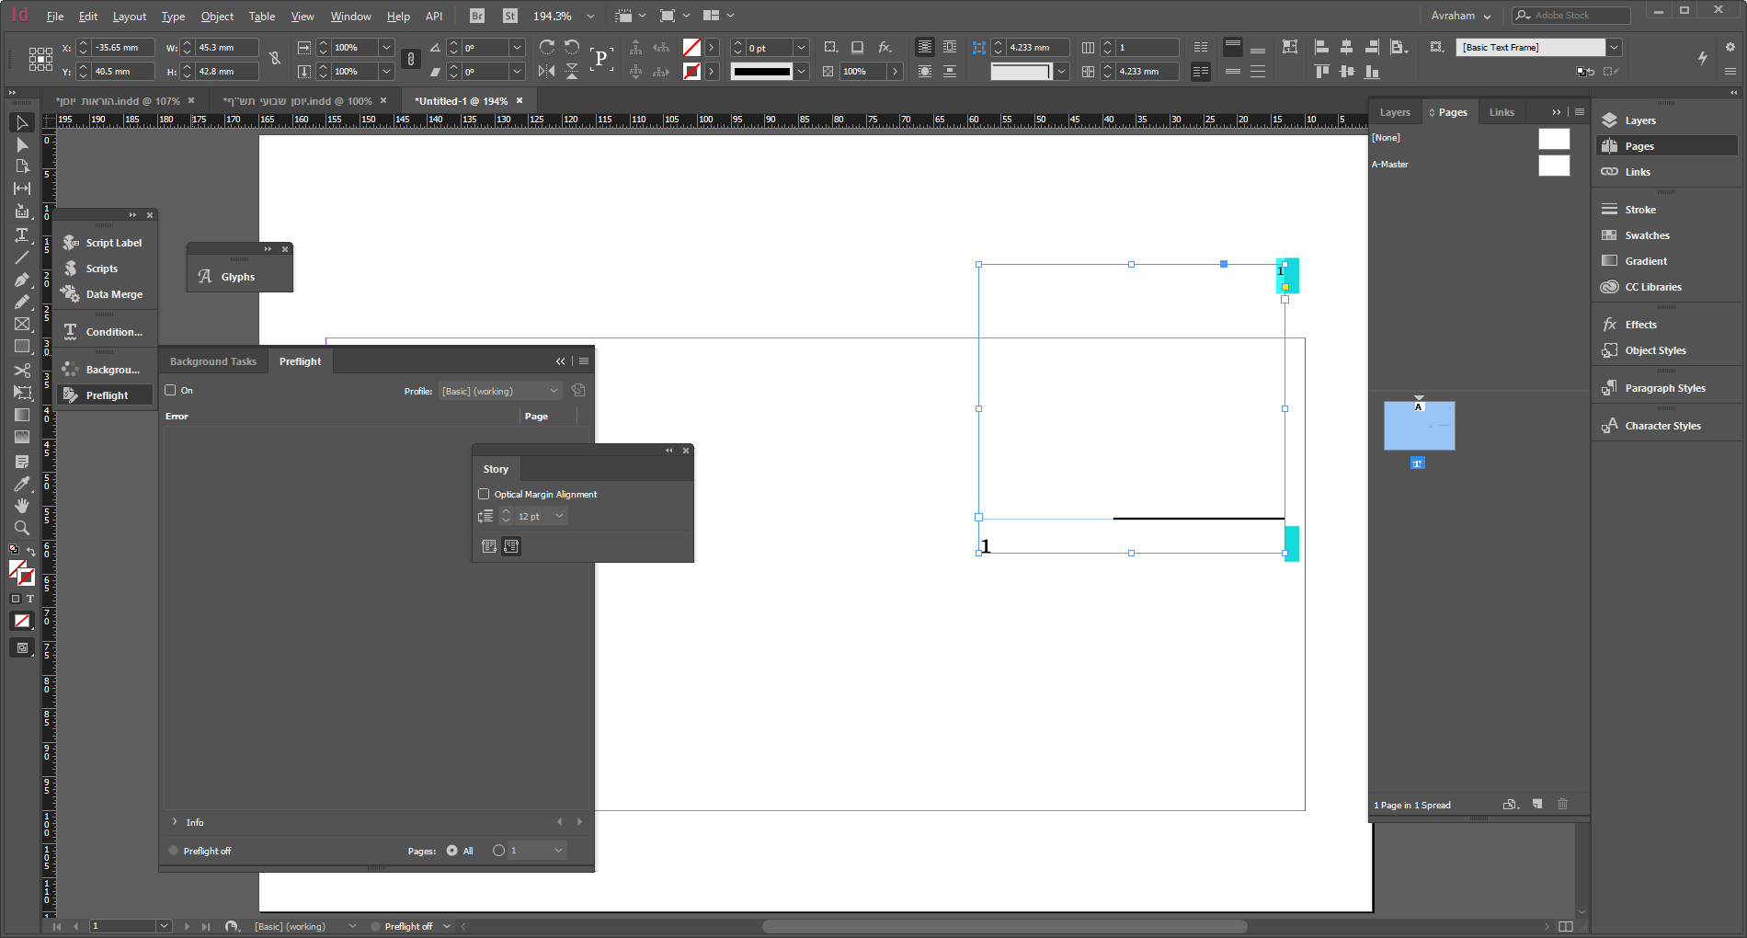Click the Data Merge panel icon

(x=113, y=294)
